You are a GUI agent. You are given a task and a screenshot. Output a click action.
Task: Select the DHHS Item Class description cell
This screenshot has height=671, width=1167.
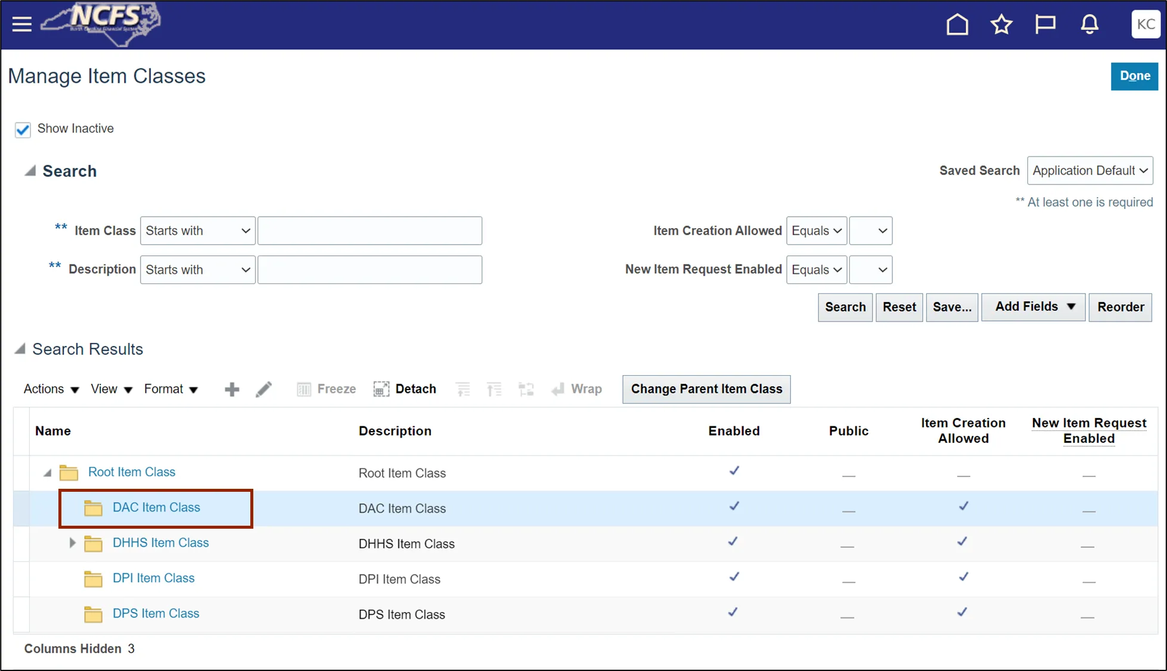[x=406, y=544]
